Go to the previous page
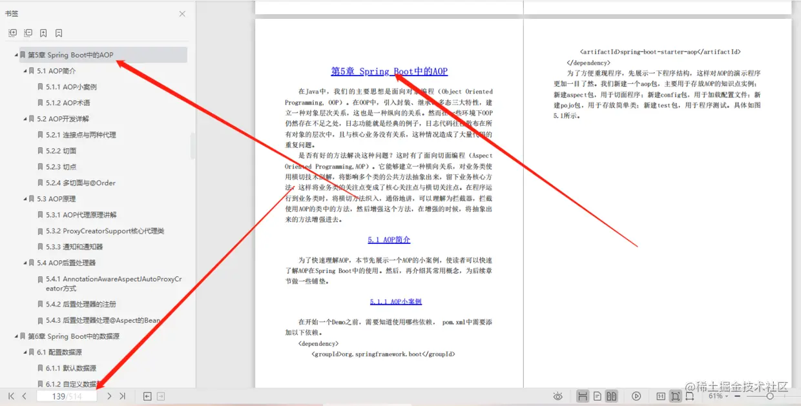This screenshot has height=406, width=801. pyautogui.click(x=24, y=396)
